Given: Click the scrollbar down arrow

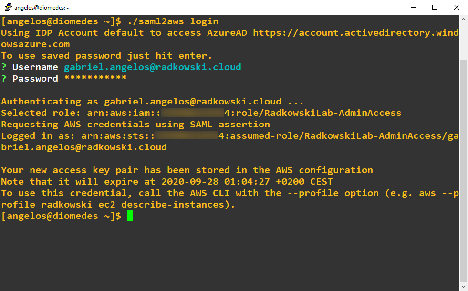Looking at the screenshot, I should [x=463, y=287].
